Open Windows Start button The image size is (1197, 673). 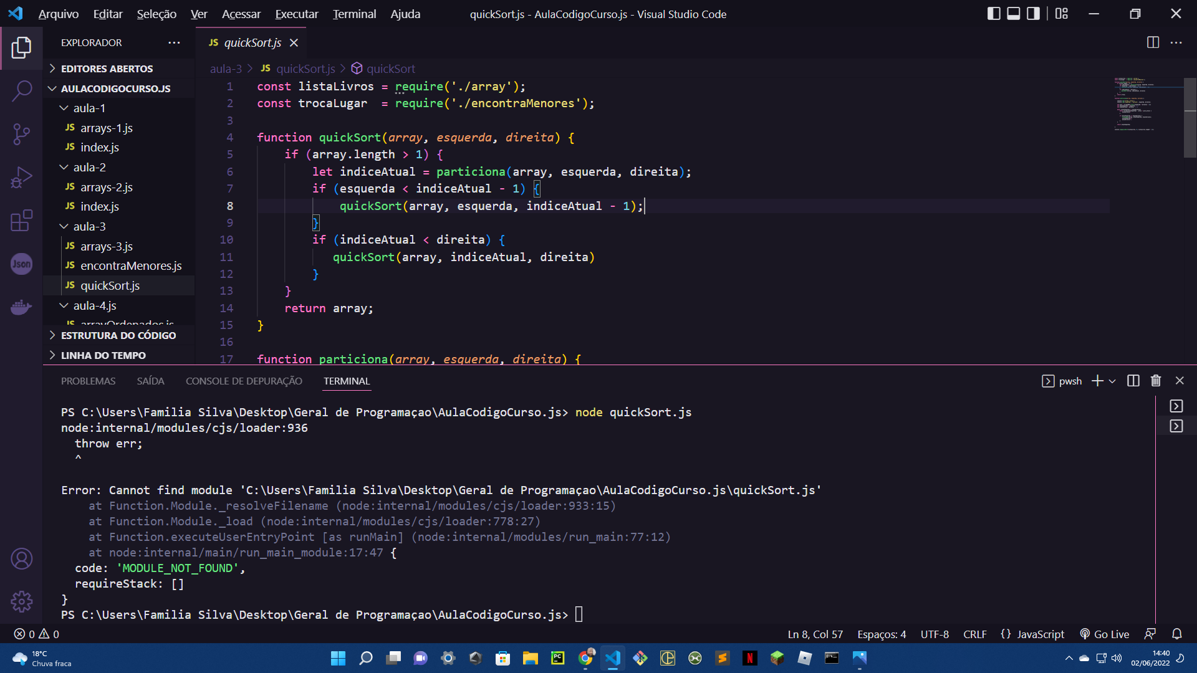point(338,658)
